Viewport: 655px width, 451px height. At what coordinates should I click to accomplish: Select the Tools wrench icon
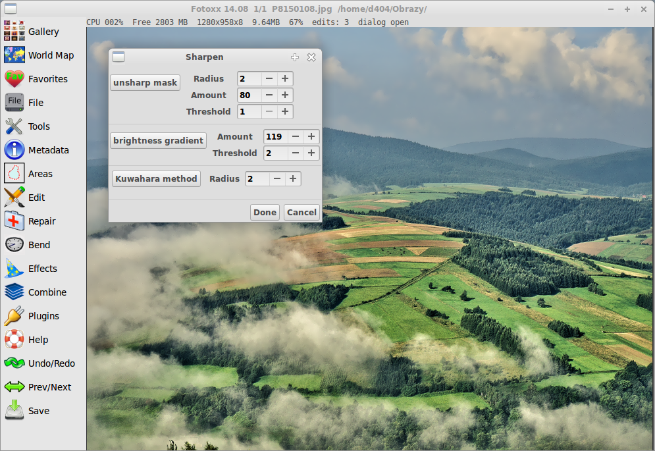14,126
